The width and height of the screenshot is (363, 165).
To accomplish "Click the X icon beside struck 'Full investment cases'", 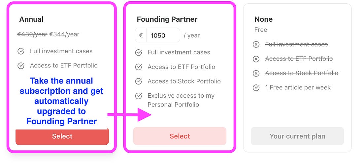I will (x=256, y=44).
